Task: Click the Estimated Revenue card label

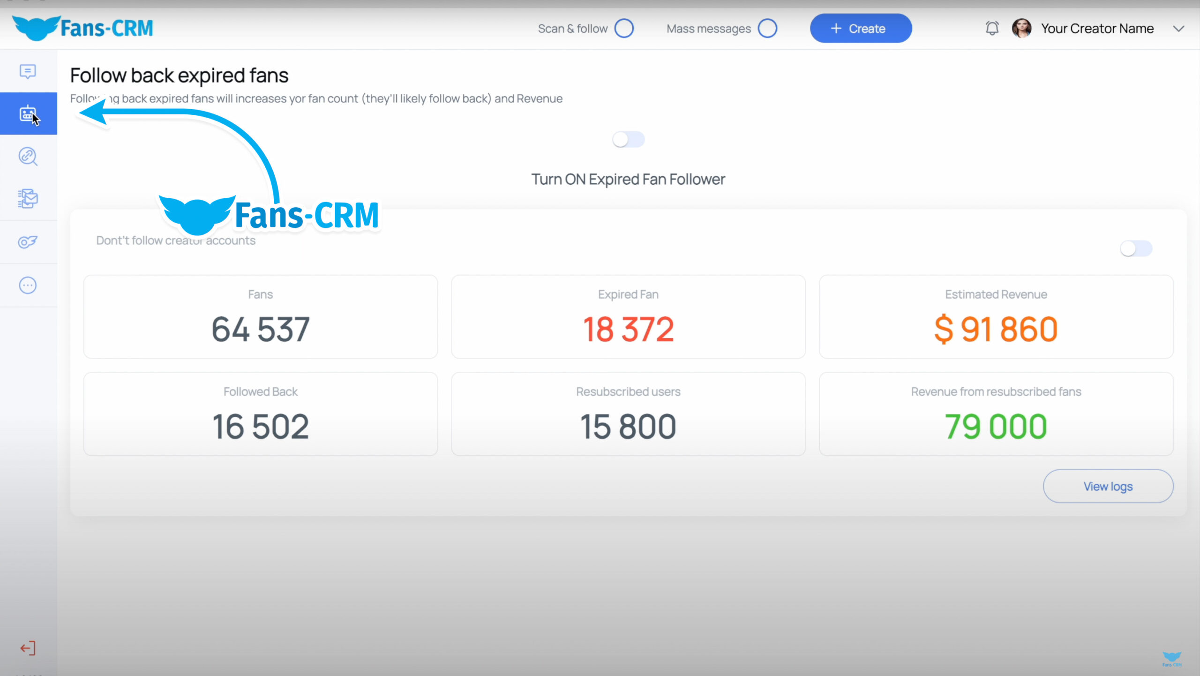Action: (996, 294)
